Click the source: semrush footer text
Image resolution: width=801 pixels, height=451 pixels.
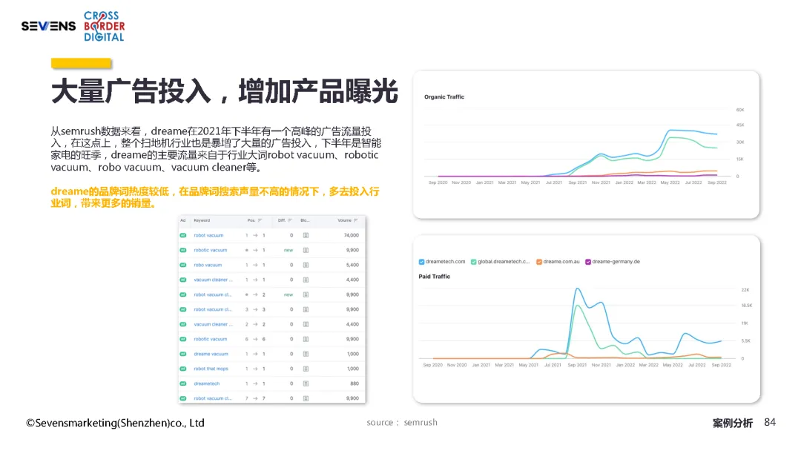[x=402, y=423]
